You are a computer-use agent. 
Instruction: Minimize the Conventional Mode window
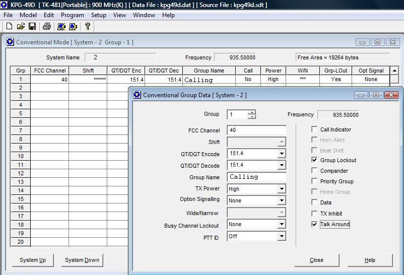click(x=363, y=42)
